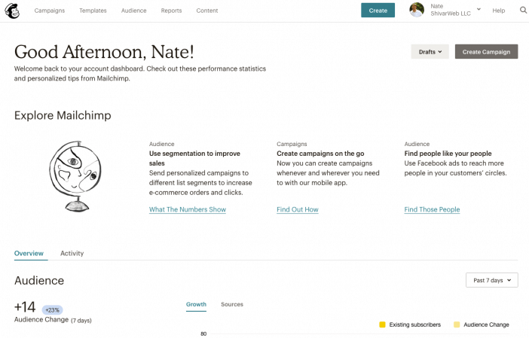
Task: Open the Campaigns menu
Action: tap(50, 11)
